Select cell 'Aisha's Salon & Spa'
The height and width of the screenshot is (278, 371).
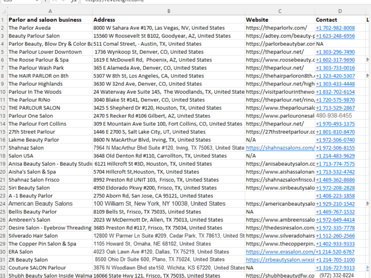coord(50,172)
